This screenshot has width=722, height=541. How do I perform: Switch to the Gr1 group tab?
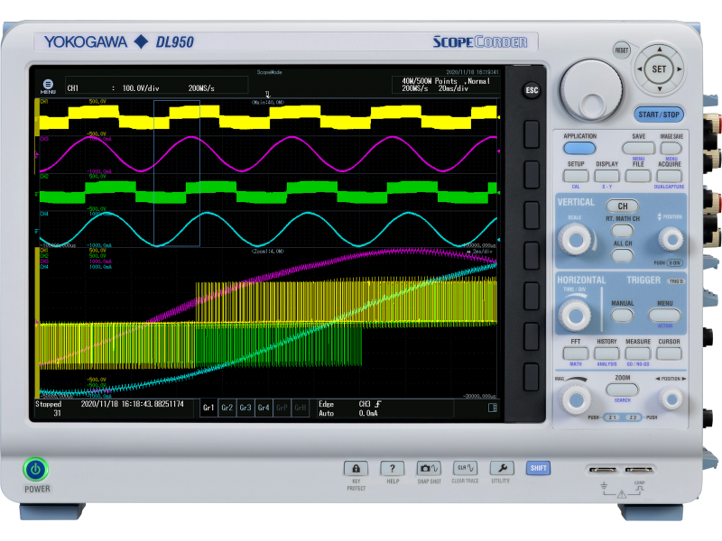[x=208, y=408]
